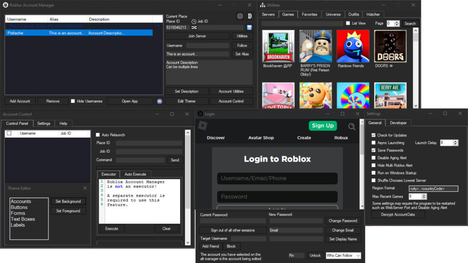Click the Robux link in Login window
The width and height of the screenshot is (468, 263).
coord(341,138)
